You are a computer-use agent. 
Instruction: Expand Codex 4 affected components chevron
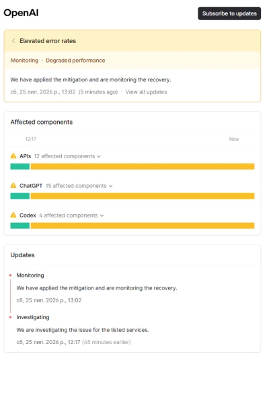tap(102, 215)
